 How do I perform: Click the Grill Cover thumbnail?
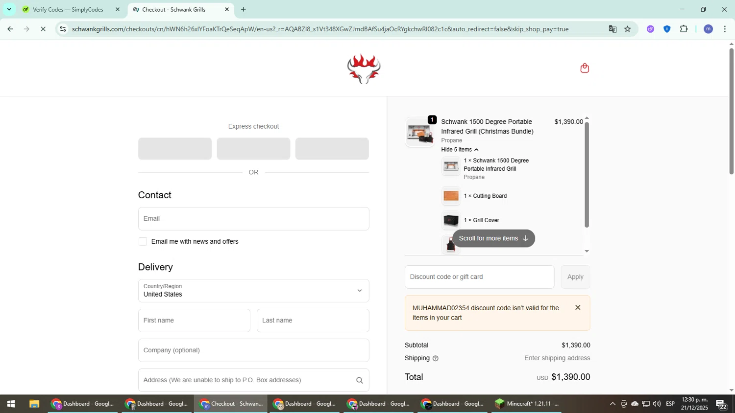click(x=451, y=220)
